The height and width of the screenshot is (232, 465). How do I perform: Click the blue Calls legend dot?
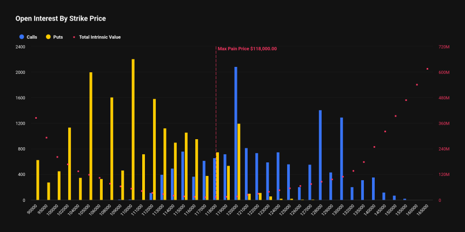(x=21, y=37)
